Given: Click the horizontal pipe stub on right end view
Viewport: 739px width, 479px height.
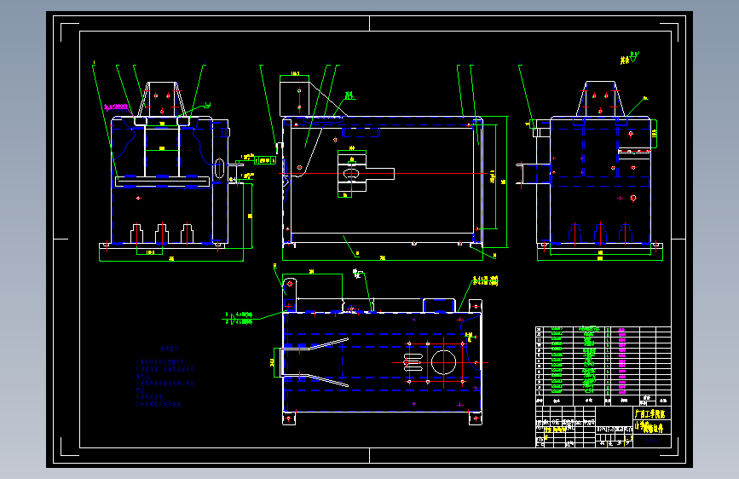Looking at the screenshot, I should [x=535, y=174].
